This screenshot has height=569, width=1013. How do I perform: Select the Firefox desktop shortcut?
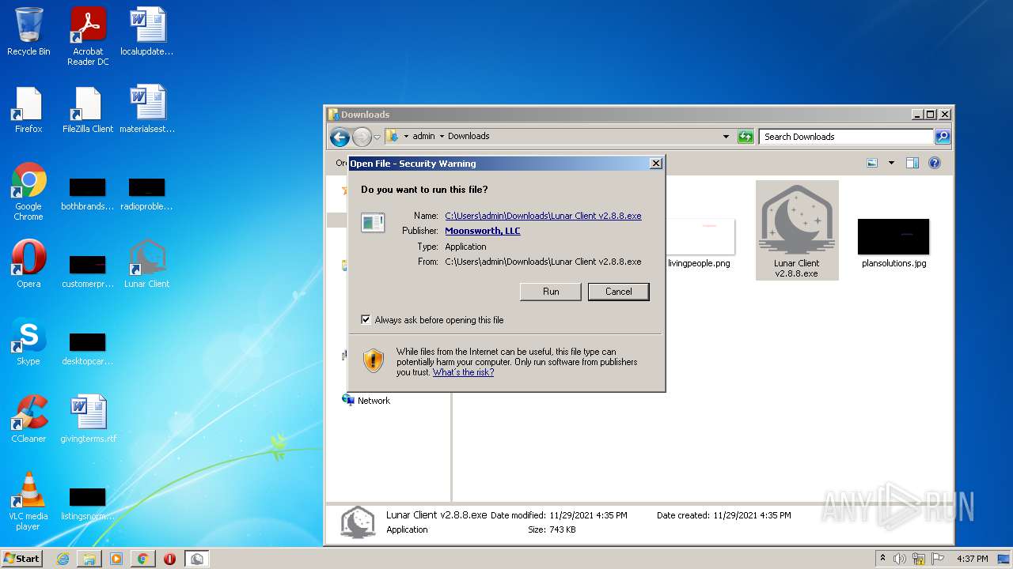point(28,110)
